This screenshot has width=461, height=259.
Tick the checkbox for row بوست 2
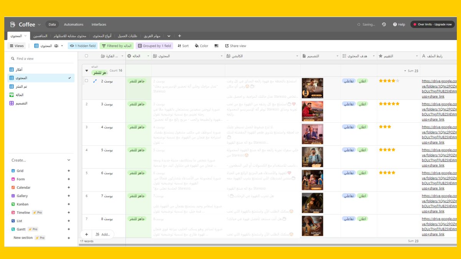(x=86, y=81)
